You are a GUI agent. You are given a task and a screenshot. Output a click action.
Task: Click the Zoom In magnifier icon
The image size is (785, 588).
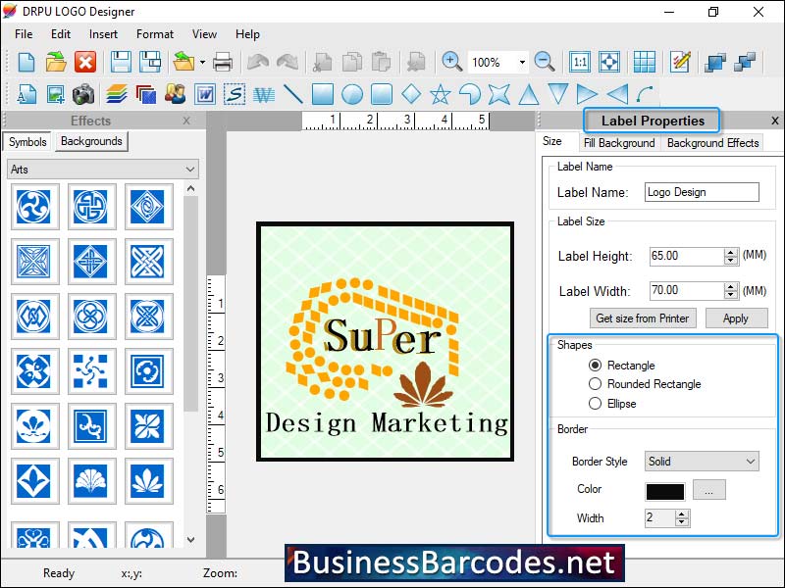(452, 61)
